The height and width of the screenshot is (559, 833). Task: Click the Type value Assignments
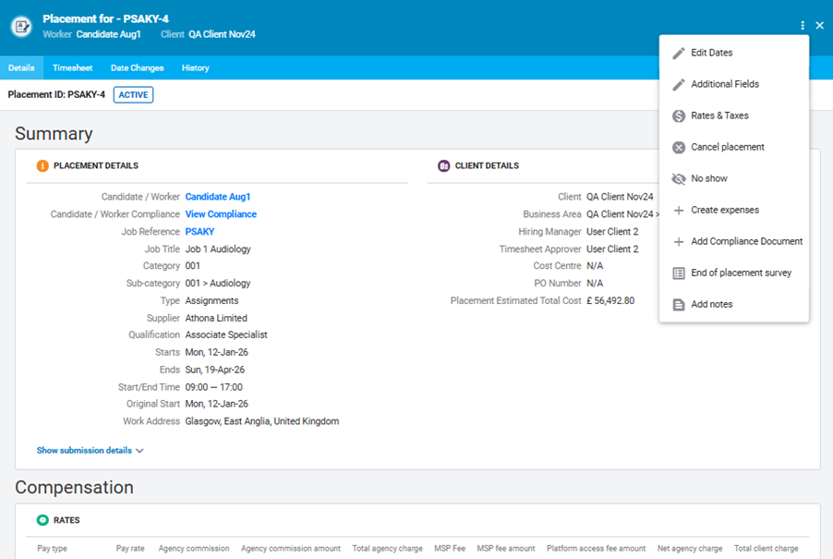tap(212, 301)
